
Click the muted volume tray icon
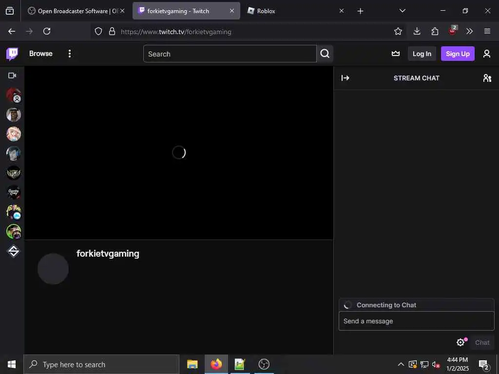436,364
